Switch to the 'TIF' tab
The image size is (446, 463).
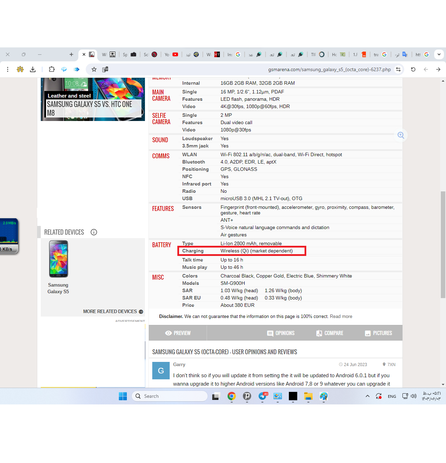coord(318,54)
